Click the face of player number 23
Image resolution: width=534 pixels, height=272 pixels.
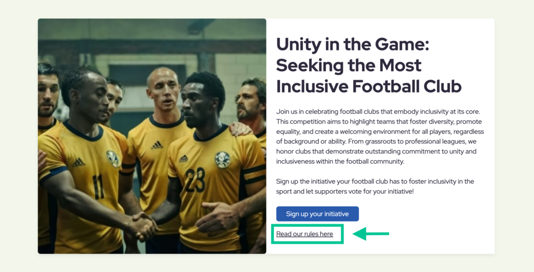pos(201,105)
